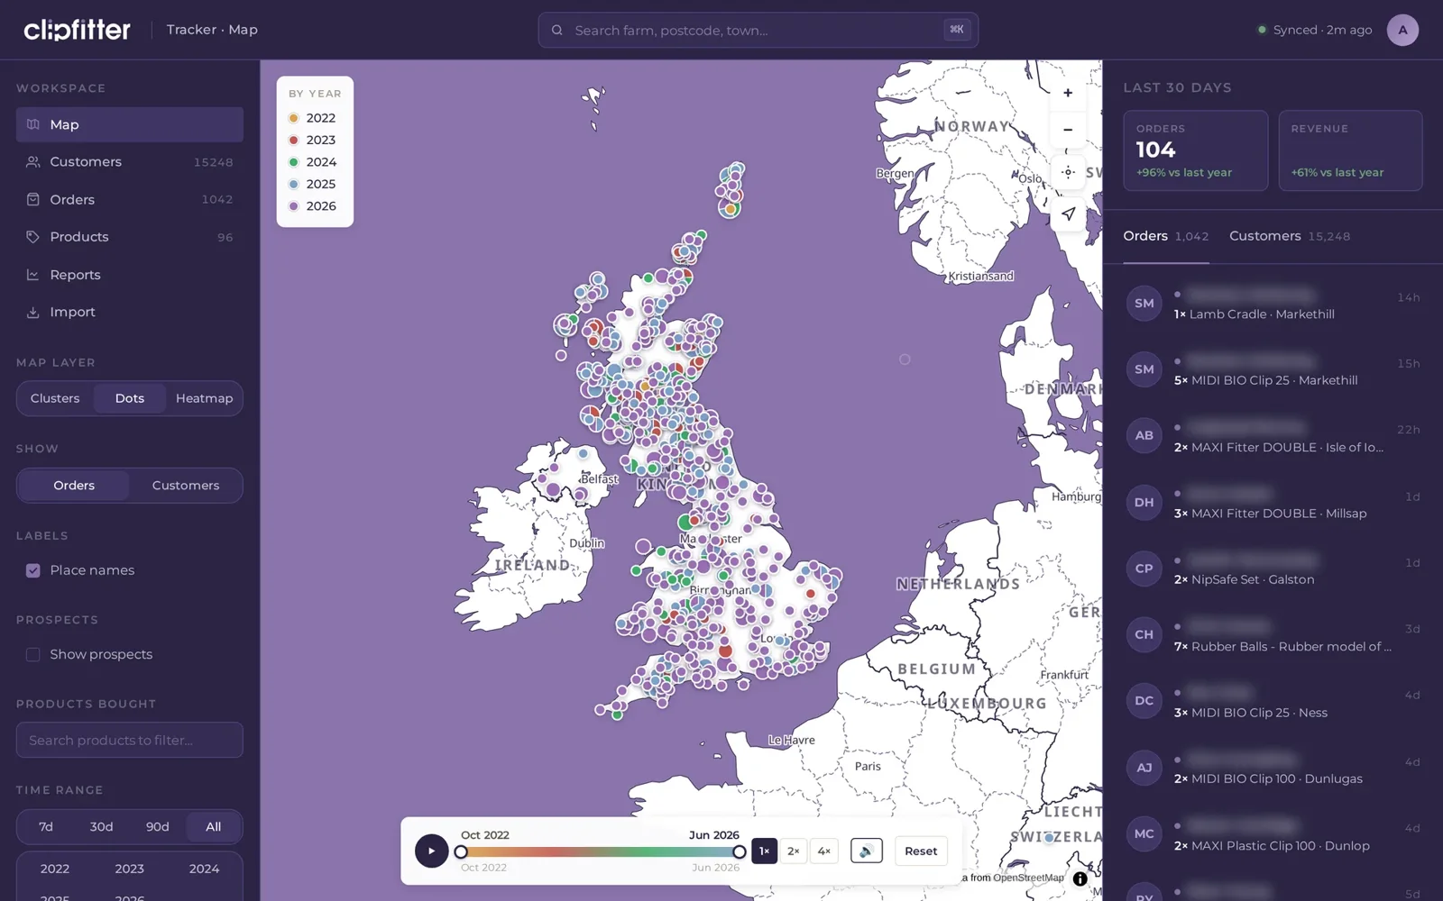
Task: Zoom in with the map plus button
Action: coord(1068,93)
